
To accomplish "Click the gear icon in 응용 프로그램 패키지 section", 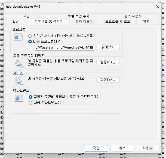I will (x=19, y=64).
